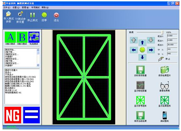Click the red power exit icon

point(56,15)
